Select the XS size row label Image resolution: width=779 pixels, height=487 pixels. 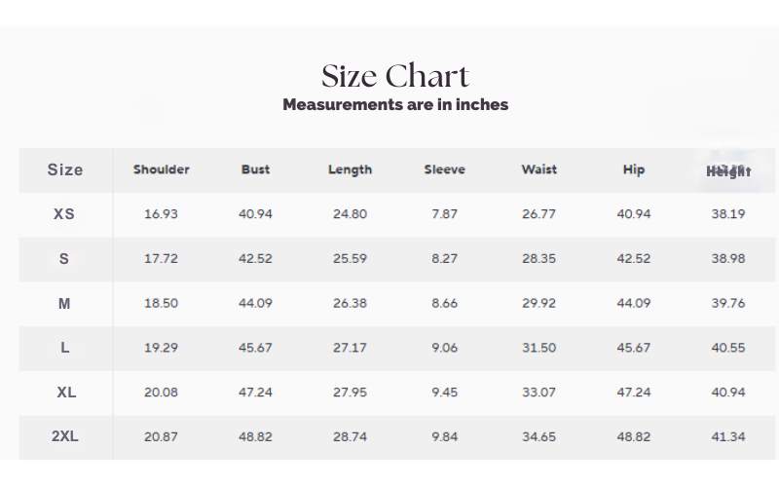pos(64,214)
